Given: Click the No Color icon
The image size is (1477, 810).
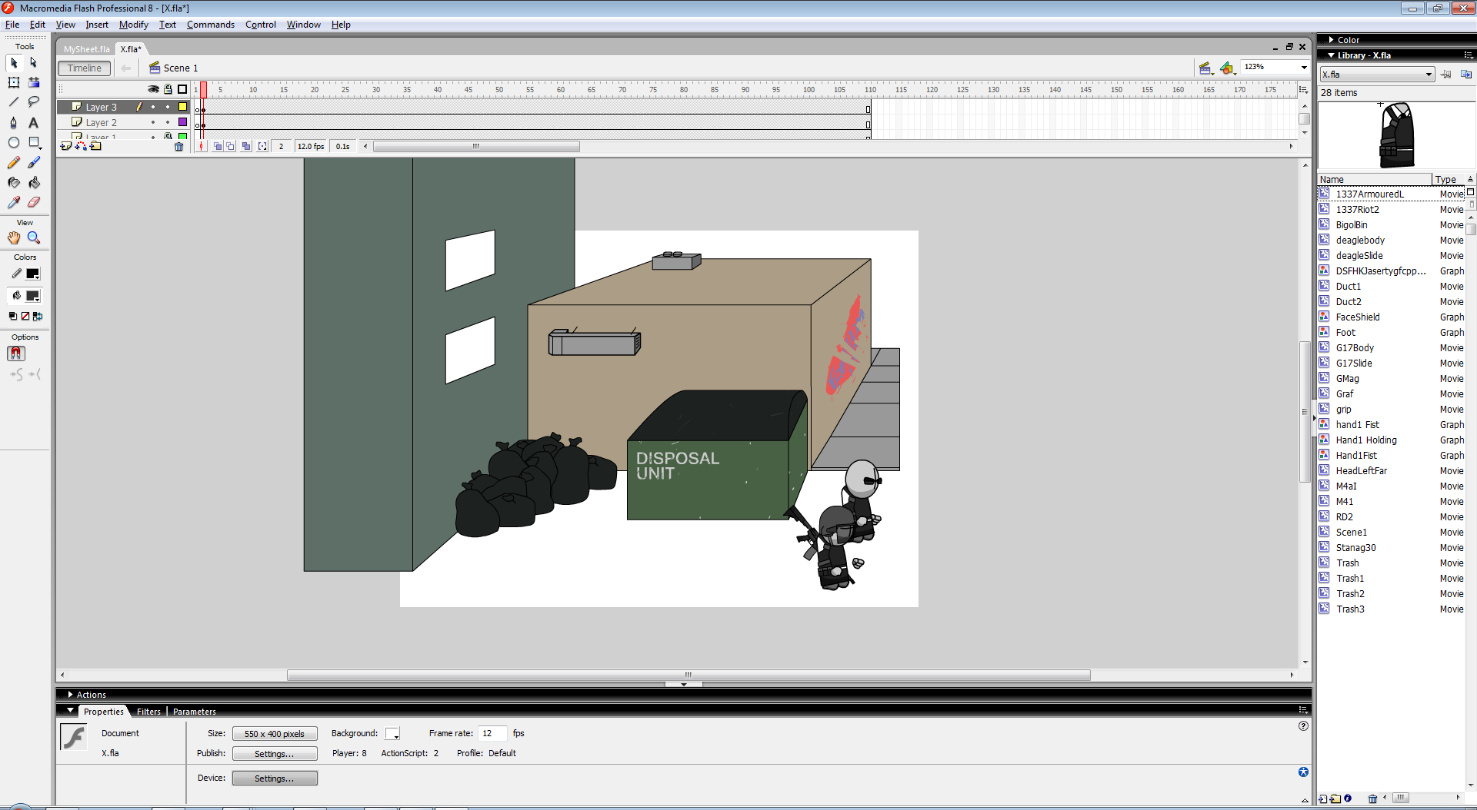Looking at the screenshot, I should (25, 316).
